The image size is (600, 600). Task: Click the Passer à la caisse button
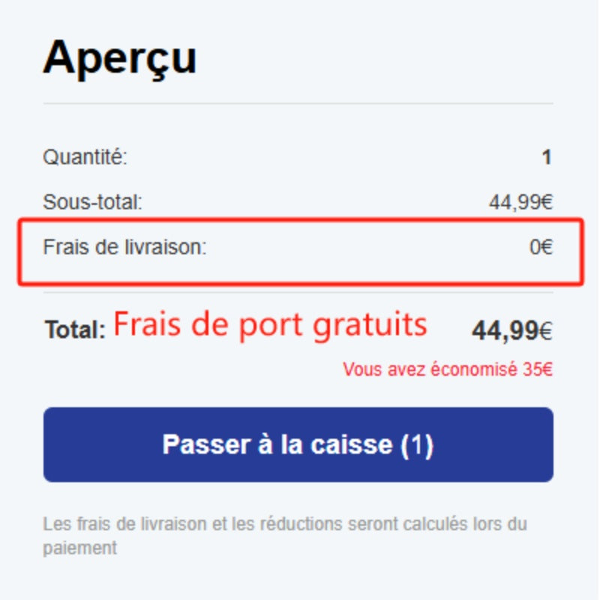[x=298, y=444]
